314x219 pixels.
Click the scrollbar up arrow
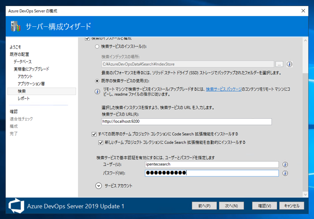point(305,41)
